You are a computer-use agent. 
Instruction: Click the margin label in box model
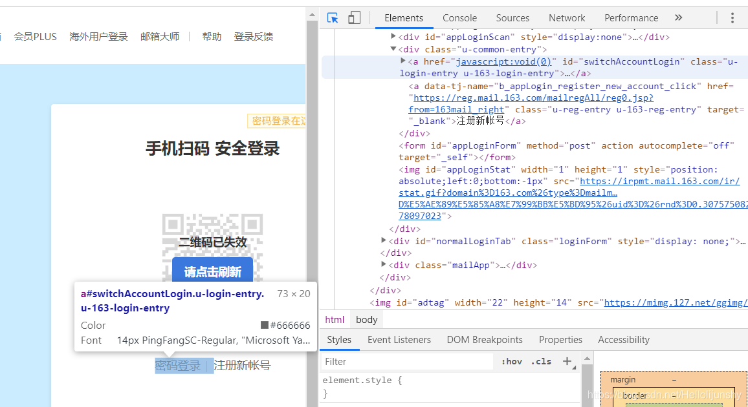click(x=623, y=380)
